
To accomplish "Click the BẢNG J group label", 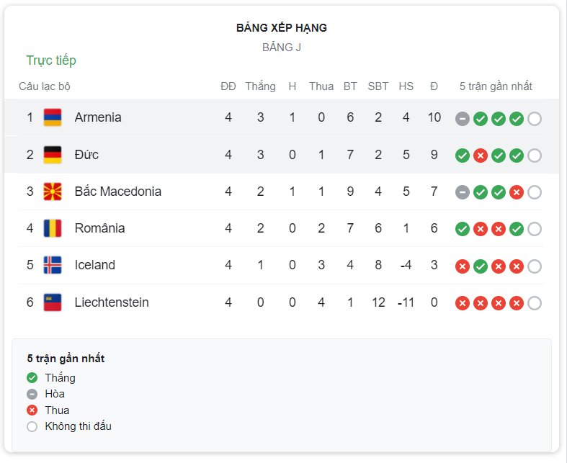I will click(282, 48).
